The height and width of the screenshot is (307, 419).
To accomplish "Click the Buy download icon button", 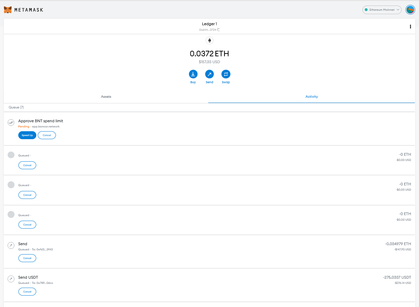I will [x=193, y=74].
